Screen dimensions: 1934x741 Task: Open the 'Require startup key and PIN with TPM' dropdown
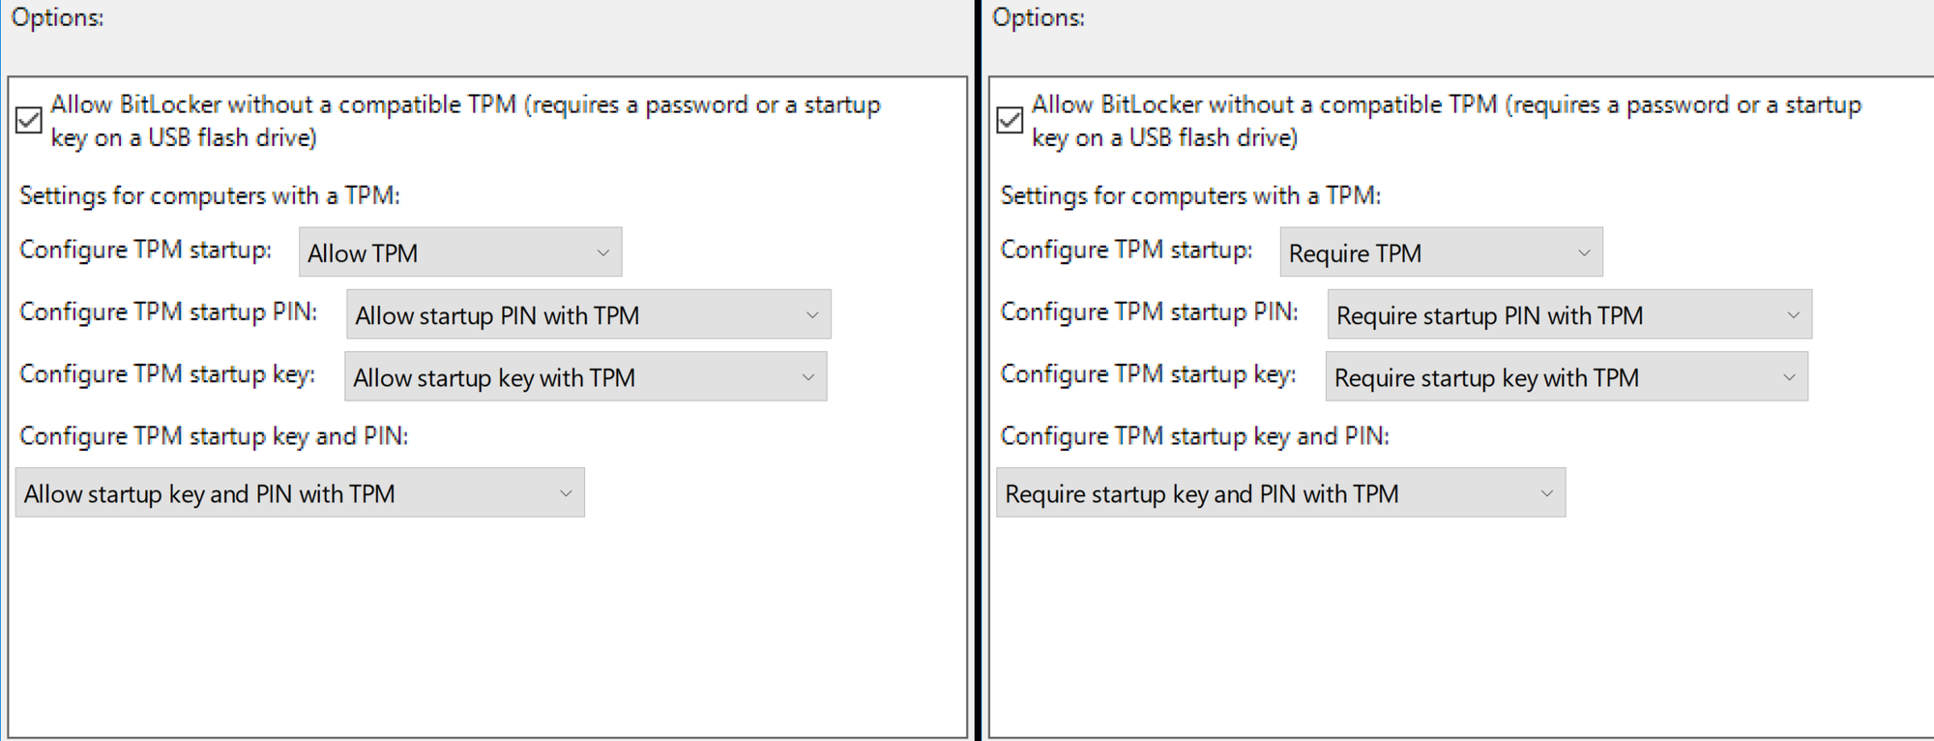tap(1281, 492)
